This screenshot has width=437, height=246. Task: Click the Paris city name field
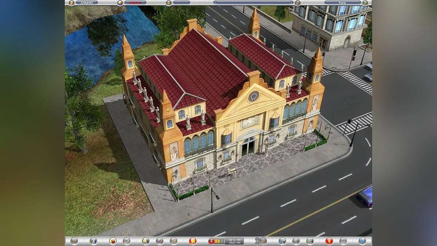pos(342,3)
